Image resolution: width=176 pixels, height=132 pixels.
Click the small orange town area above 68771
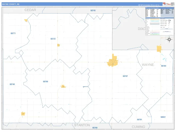point(26,21)
